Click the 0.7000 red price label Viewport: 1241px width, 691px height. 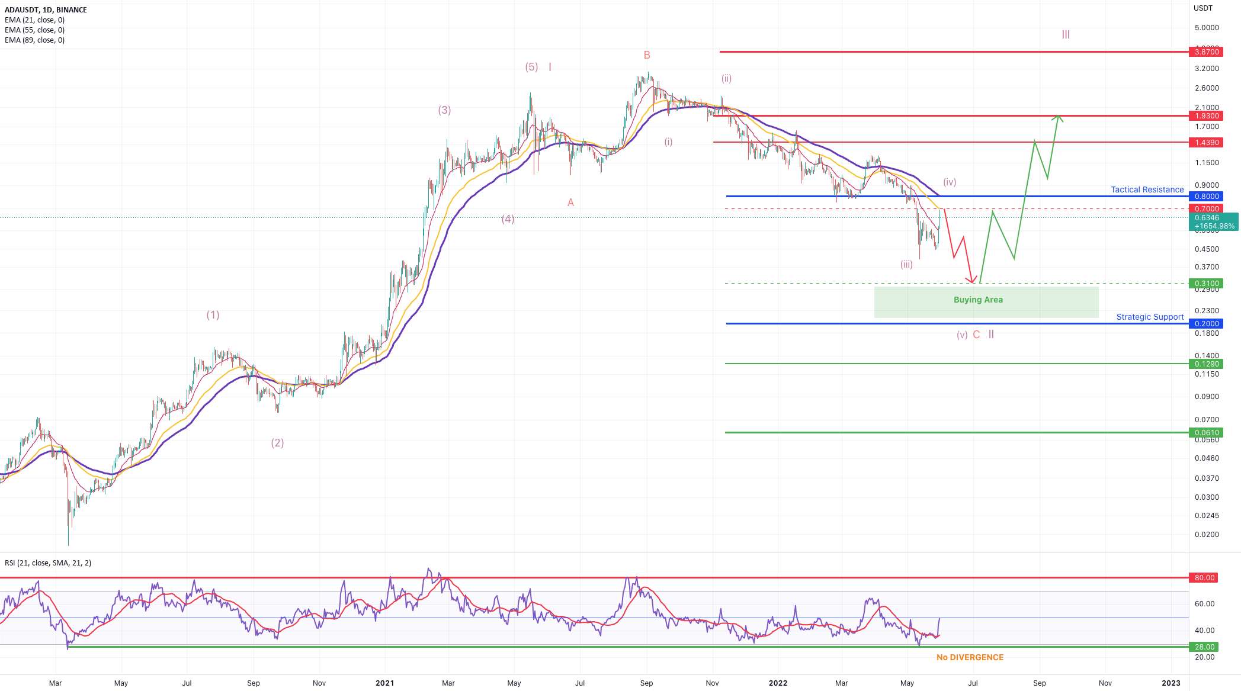pyautogui.click(x=1207, y=209)
